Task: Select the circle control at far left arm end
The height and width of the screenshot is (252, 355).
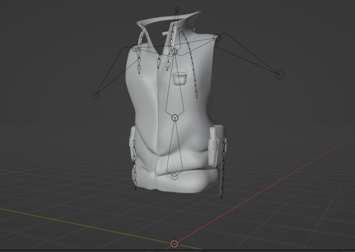Action: coord(95,95)
